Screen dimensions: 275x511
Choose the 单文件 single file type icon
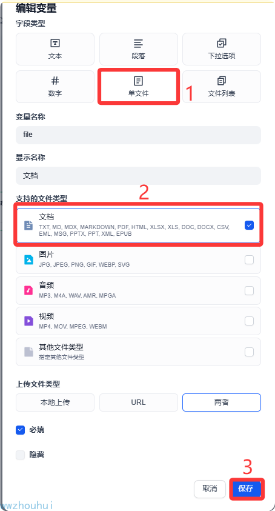tap(139, 81)
